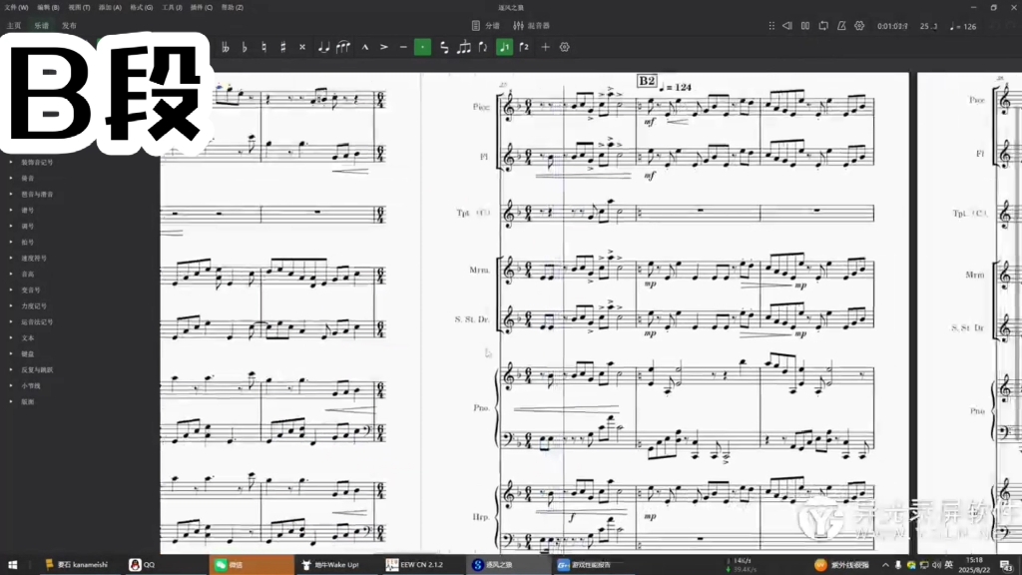Switch to the Home (主页) tab

(x=14, y=25)
